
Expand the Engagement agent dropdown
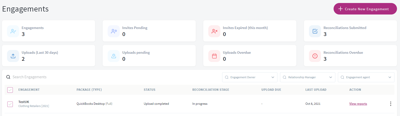[x=366, y=77]
